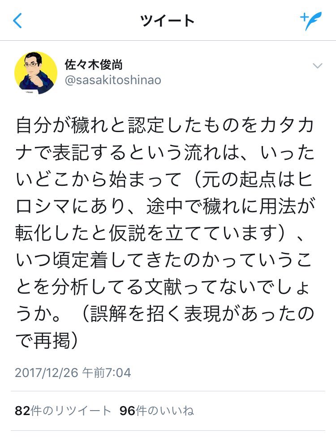Open 佐々木俊尚's yellow avatar picture

coord(36,73)
